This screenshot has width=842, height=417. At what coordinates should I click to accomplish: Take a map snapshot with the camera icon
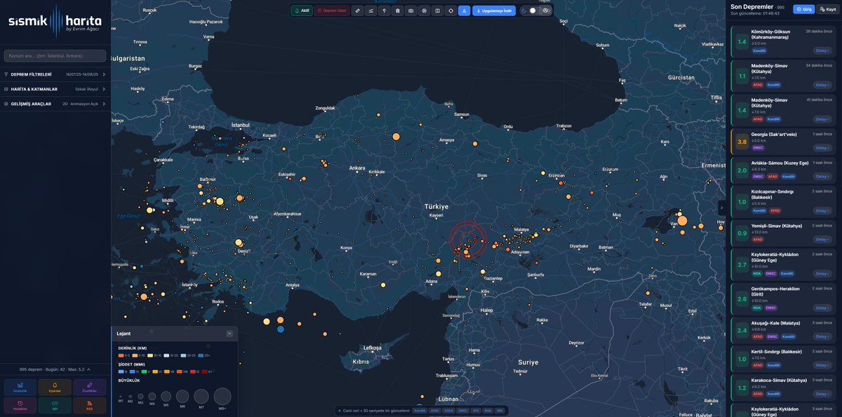click(410, 11)
